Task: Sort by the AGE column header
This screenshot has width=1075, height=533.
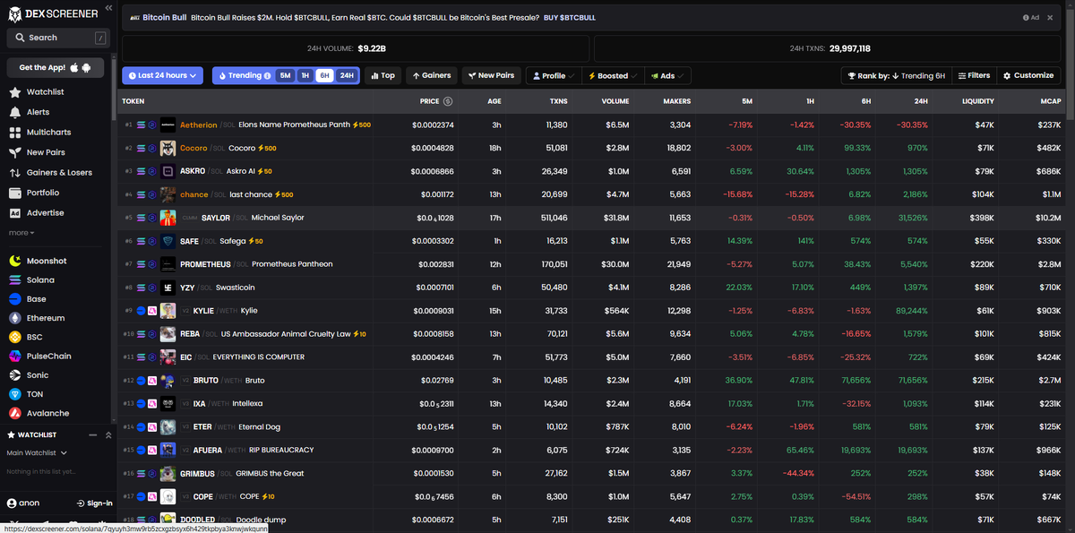Action: click(494, 101)
